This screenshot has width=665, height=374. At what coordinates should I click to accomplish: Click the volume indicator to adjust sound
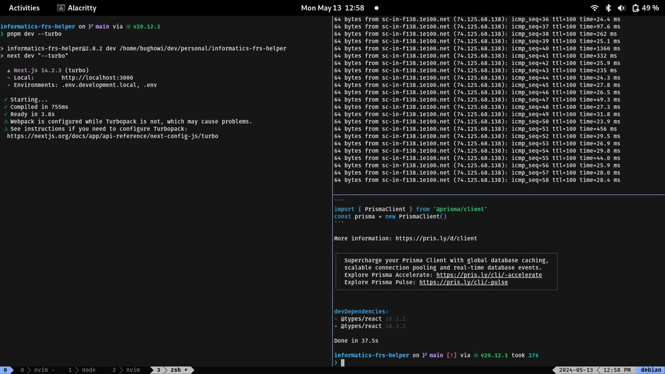[x=621, y=8]
